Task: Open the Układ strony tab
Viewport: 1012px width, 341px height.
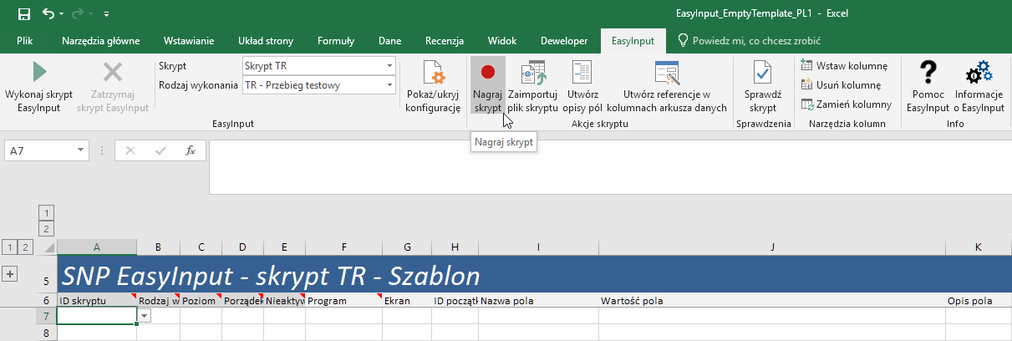Action: 266,40
